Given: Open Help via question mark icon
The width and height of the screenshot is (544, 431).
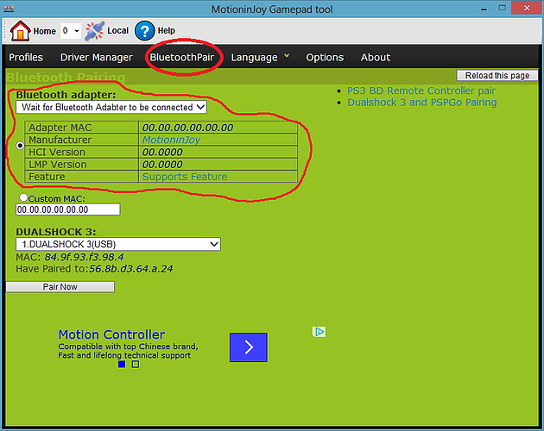Looking at the screenshot, I should coord(144,31).
